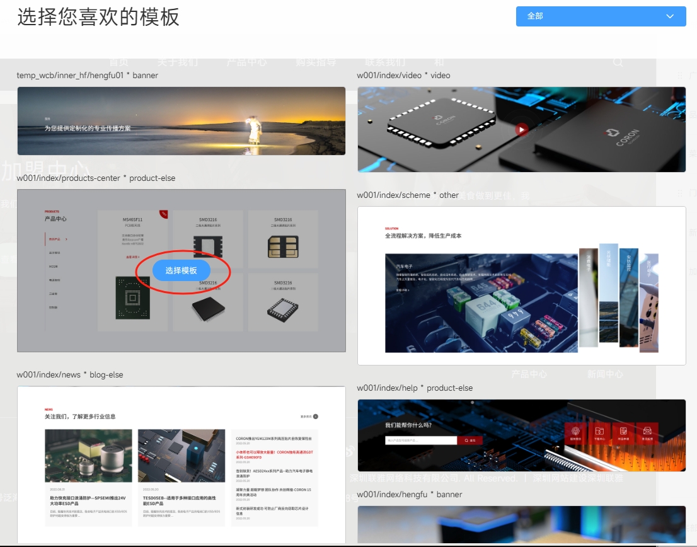Screen dimensions: 697x547
Task: Click the label "w001/index/scheme * other"
Action: (408, 195)
